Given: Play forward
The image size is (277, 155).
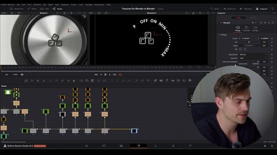Looking at the screenshot, I should (110, 74).
